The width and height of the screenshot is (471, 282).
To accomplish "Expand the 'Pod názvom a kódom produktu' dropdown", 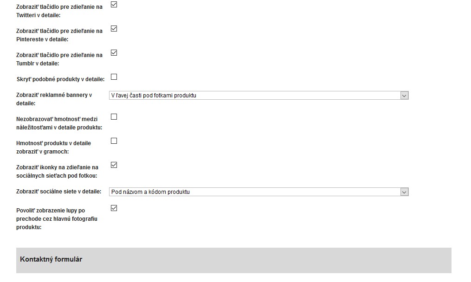I will tap(259, 192).
